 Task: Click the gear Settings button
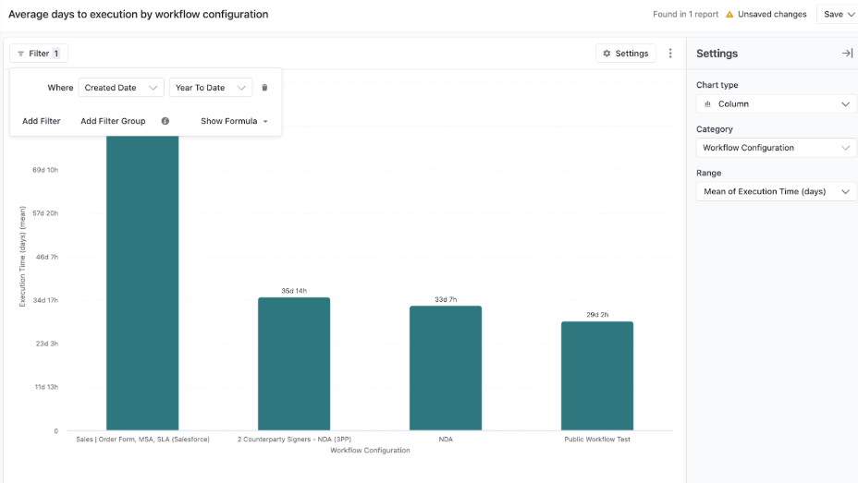[625, 54]
